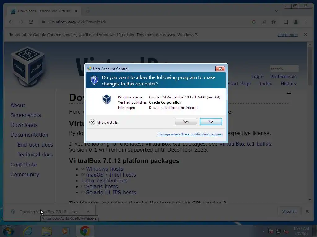Open the VirtualBox 6.1 builds link
Viewport: 317px width, 237px height.
pyautogui.click(x=246, y=144)
